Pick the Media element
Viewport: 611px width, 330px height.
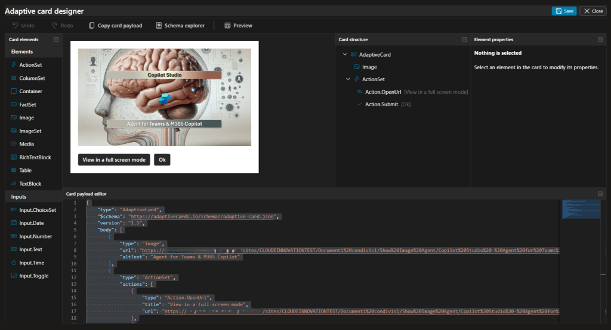point(26,144)
